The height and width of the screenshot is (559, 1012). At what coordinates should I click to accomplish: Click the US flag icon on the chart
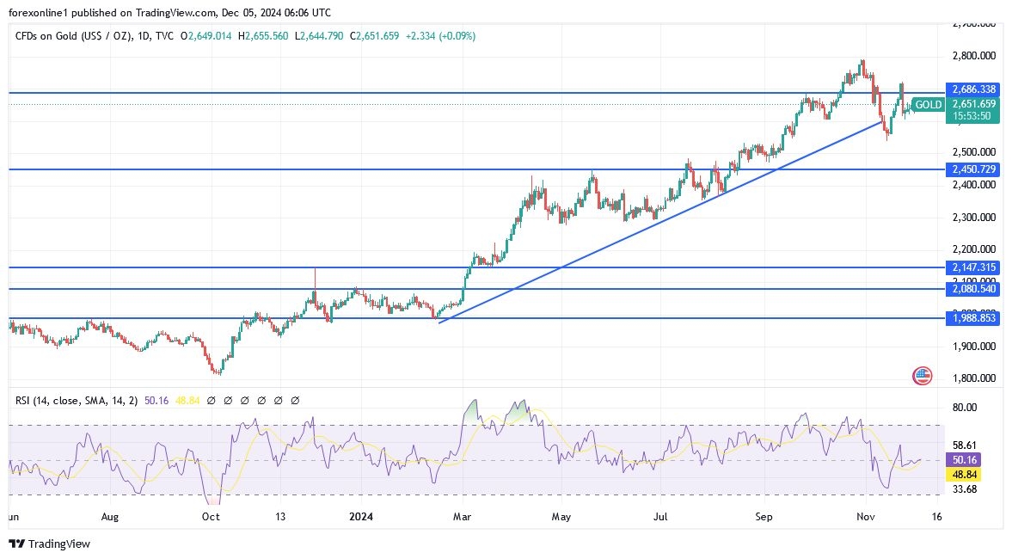923,376
